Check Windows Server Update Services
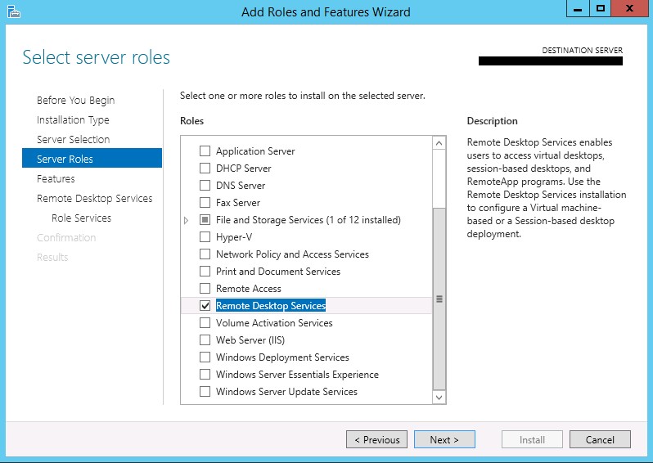The width and height of the screenshot is (653, 463). [x=205, y=391]
